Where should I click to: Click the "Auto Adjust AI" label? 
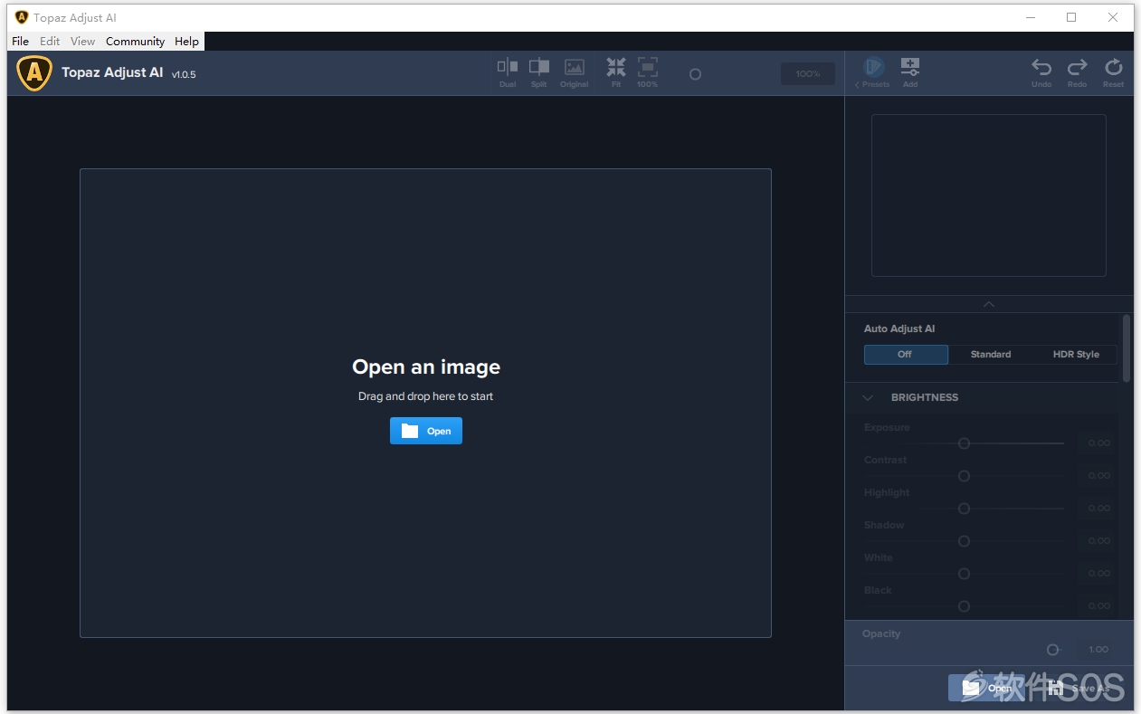click(x=899, y=328)
